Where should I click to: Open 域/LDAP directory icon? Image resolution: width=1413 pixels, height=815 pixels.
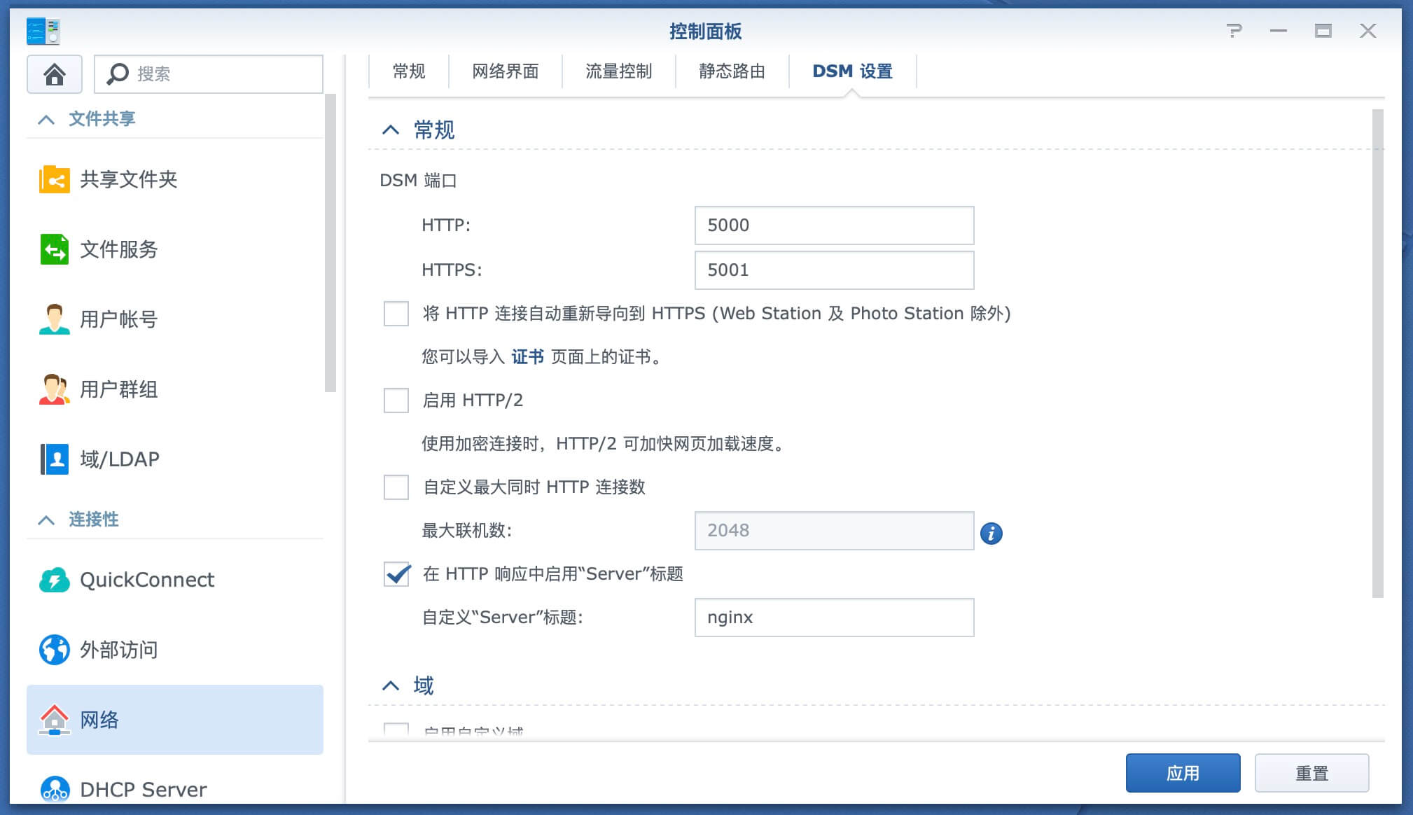tap(55, 459)
